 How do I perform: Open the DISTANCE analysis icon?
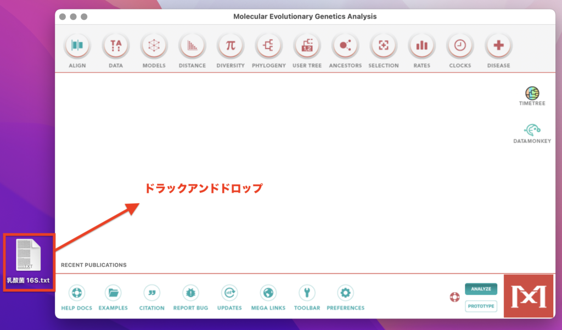[192, 46]
